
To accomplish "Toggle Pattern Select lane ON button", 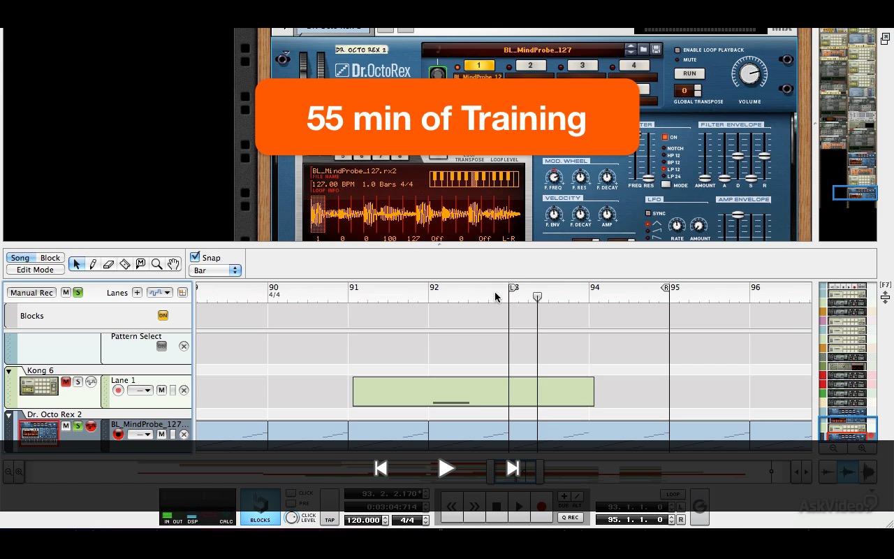I will coord(162,346).
